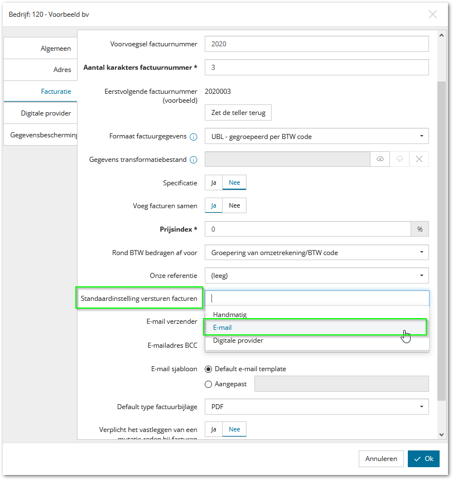Switch to the Adres tab
The image size is (453, 480).
click(x=40, y=70)
